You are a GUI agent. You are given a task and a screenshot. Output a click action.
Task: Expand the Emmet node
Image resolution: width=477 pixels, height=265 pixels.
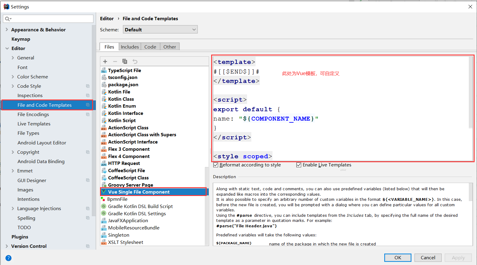click(13, 171)
